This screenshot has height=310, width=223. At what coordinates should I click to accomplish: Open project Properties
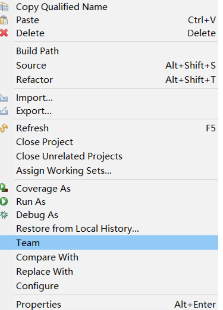38,304
